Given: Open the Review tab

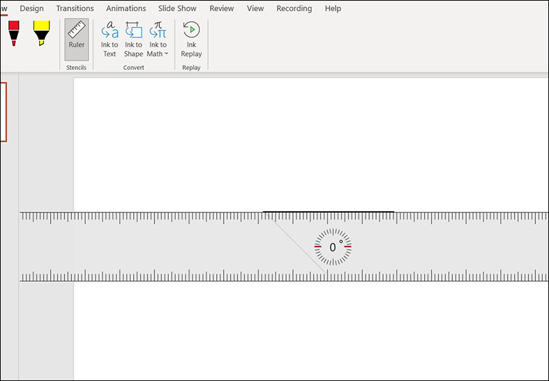Looking at the screenshot, I should click(x=222, y=9).
